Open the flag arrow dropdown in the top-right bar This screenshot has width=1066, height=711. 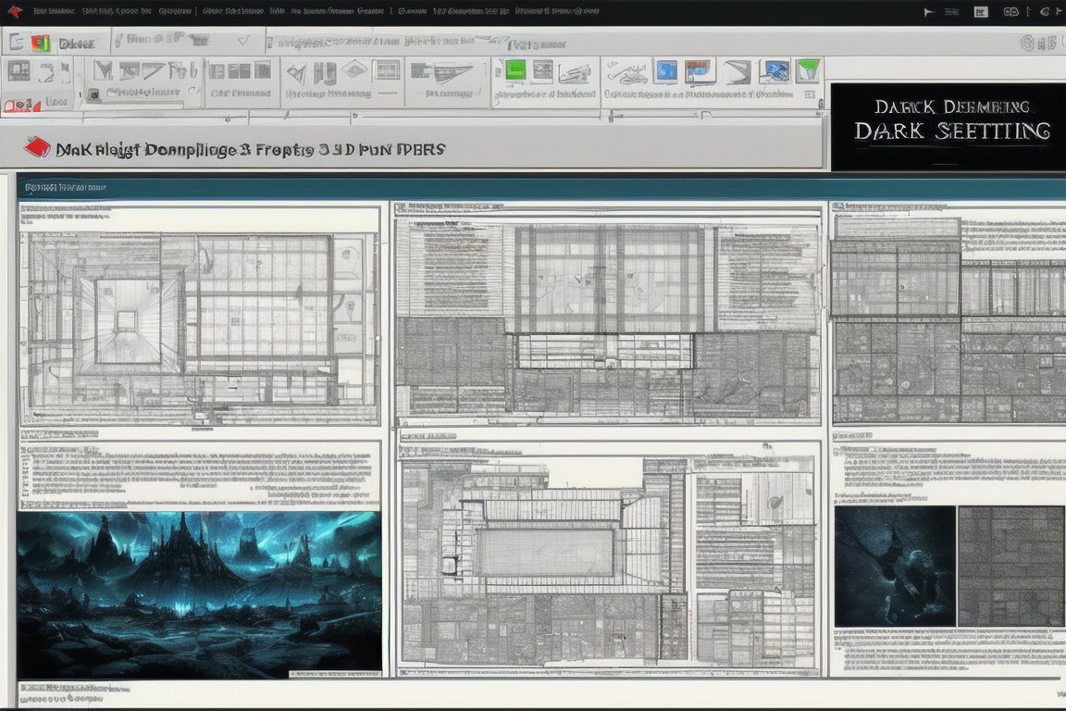click(930, 12)
